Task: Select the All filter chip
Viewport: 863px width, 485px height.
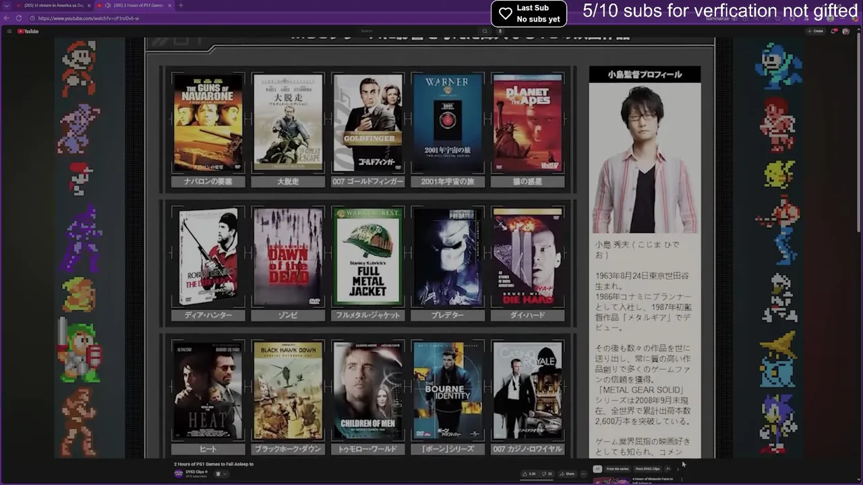Action: 597,469
